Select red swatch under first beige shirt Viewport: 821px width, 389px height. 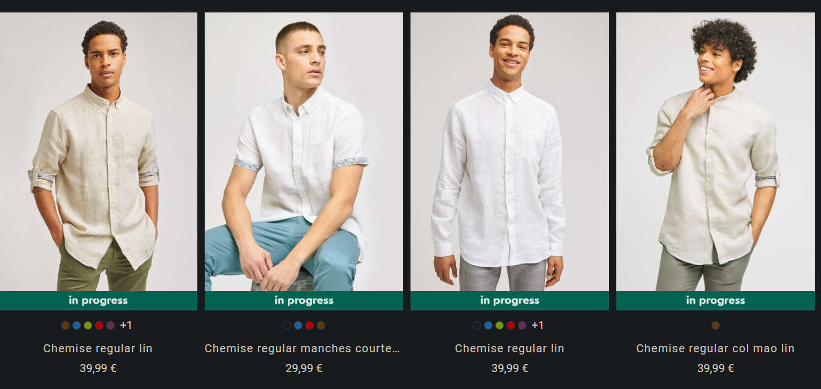coord(99,325)
